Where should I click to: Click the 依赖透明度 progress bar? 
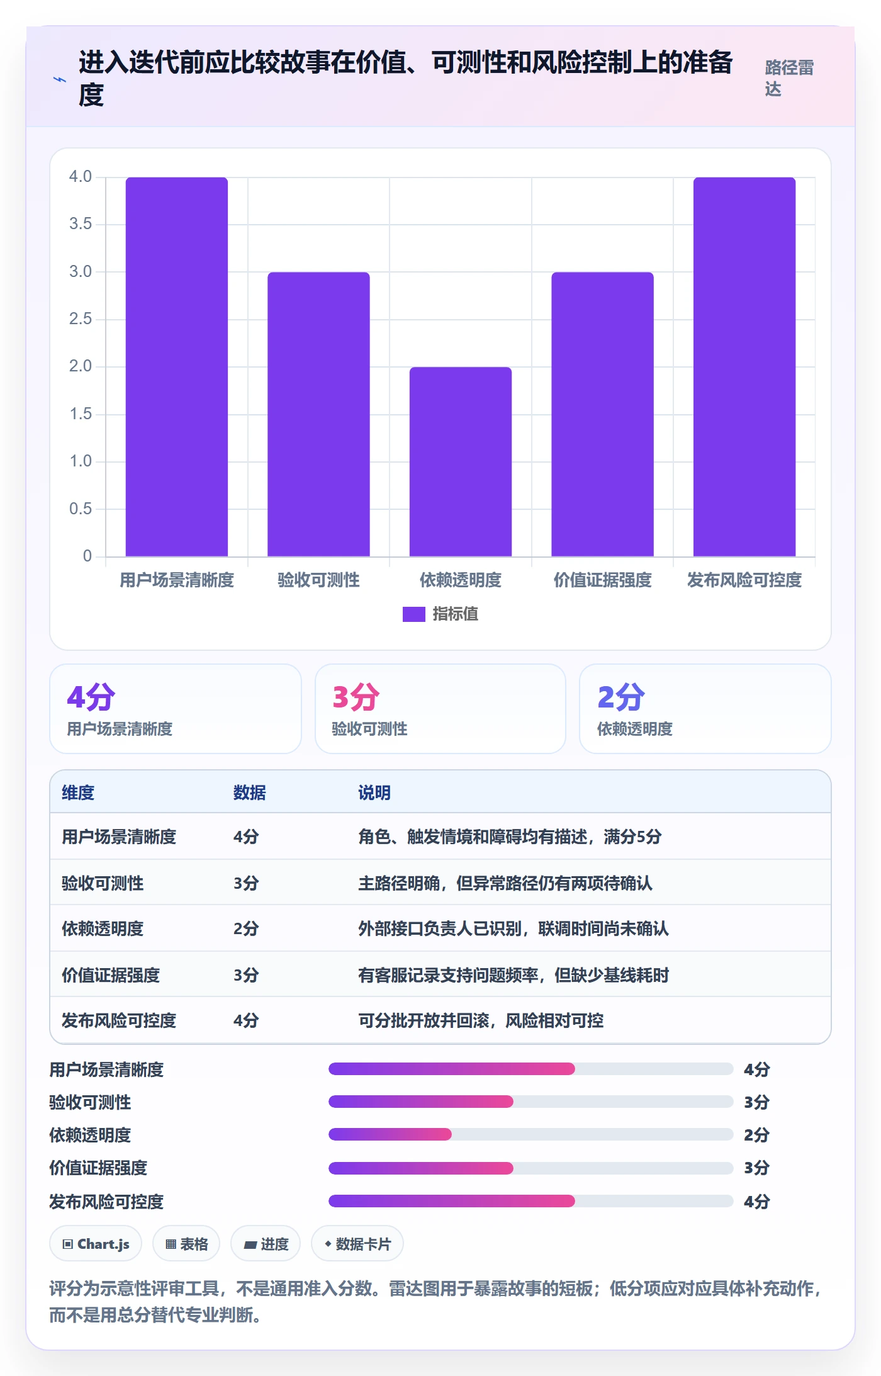pos(530,1134)
